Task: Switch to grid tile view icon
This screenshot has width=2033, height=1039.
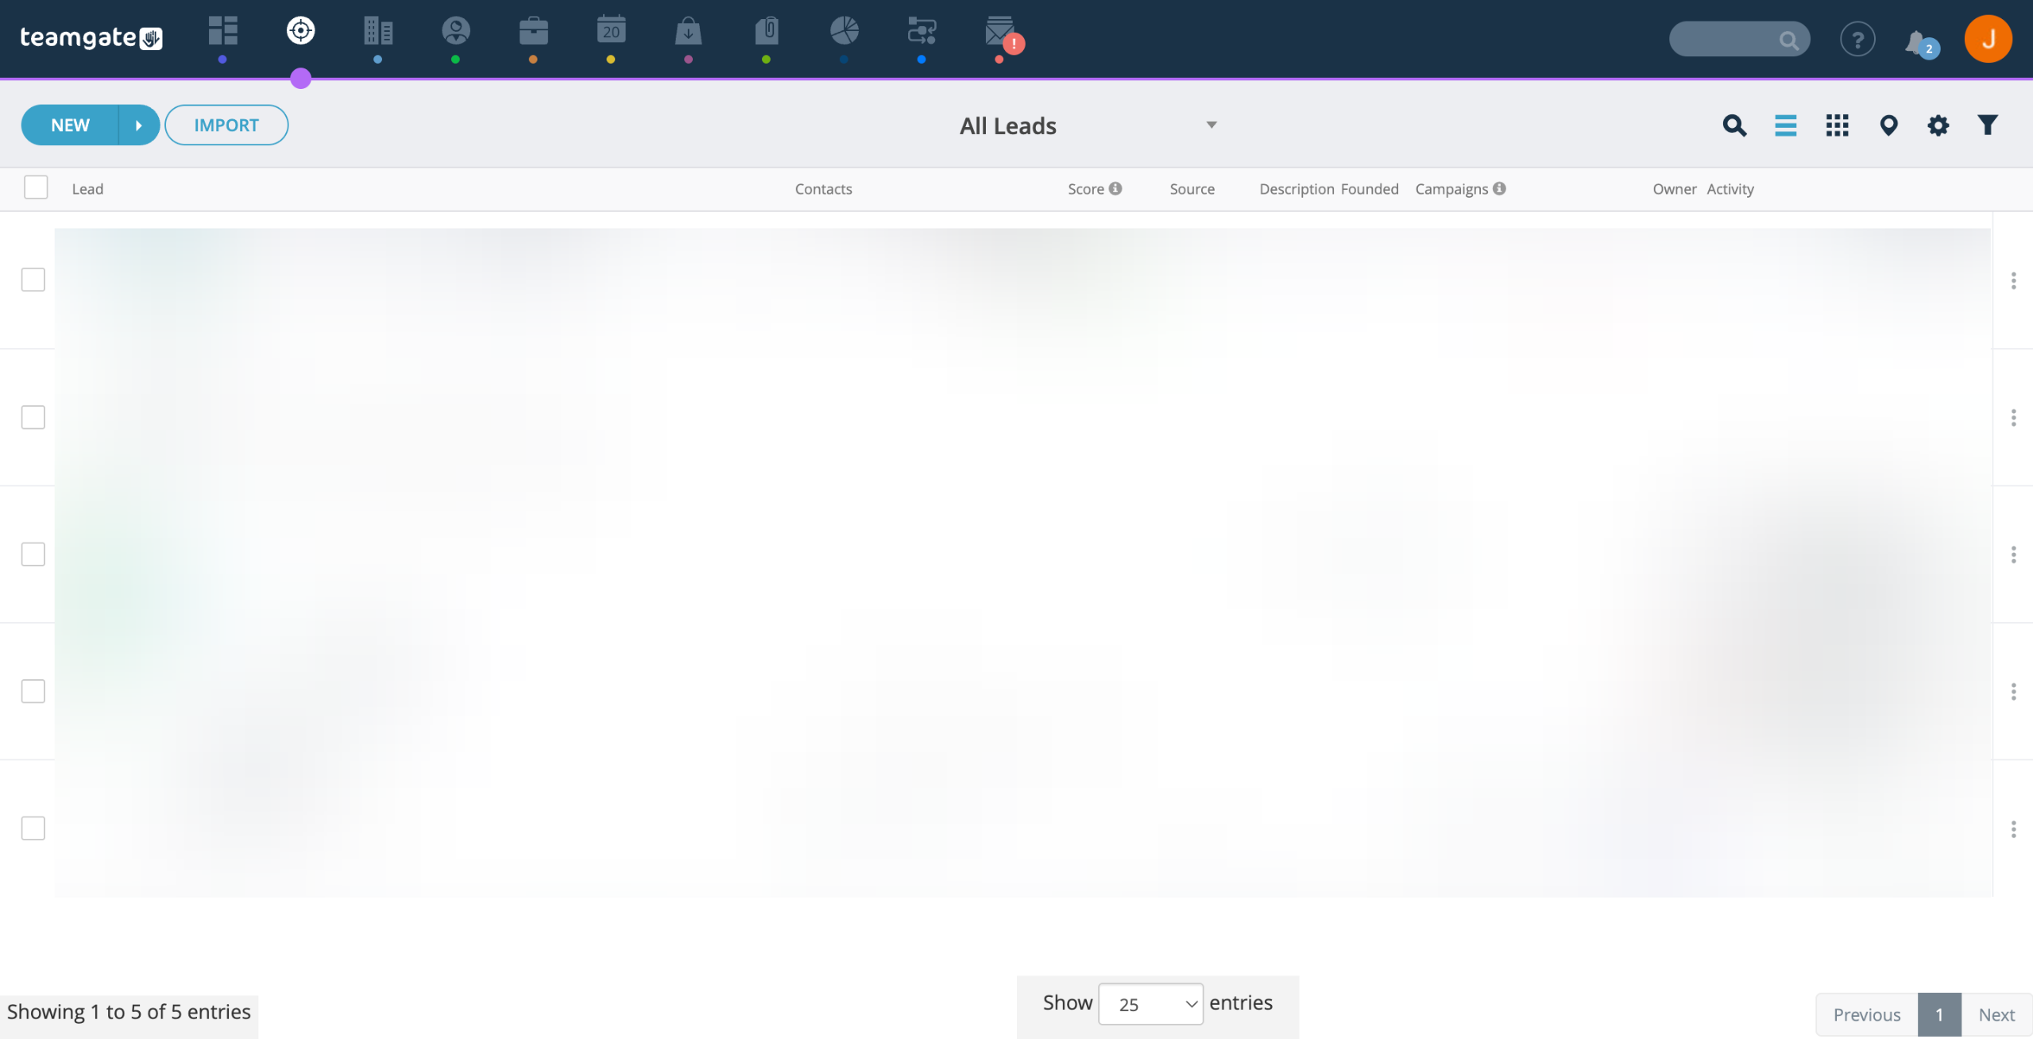Action: [x=1837, y=126]
